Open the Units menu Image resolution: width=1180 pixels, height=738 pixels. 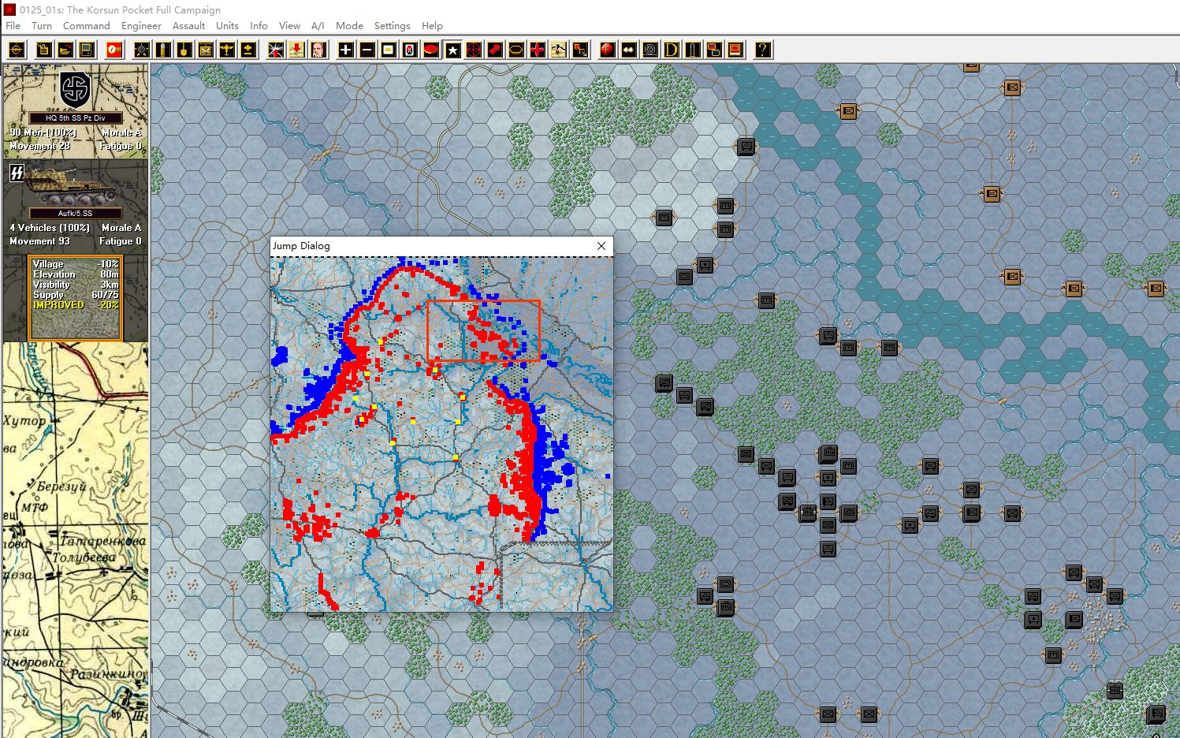227,25
